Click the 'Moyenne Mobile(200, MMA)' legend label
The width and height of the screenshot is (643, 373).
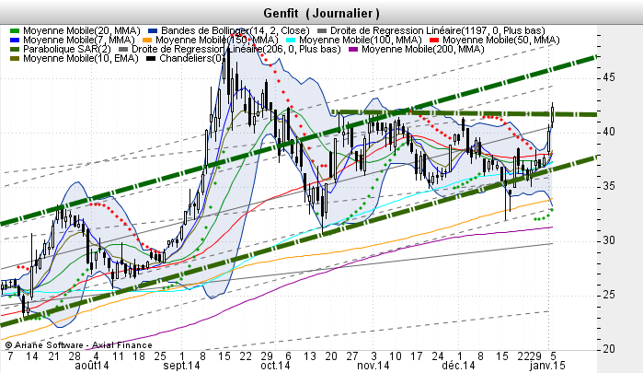tap(423, 50)
